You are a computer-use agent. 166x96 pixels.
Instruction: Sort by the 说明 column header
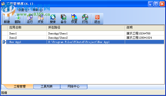coord(144,28)
